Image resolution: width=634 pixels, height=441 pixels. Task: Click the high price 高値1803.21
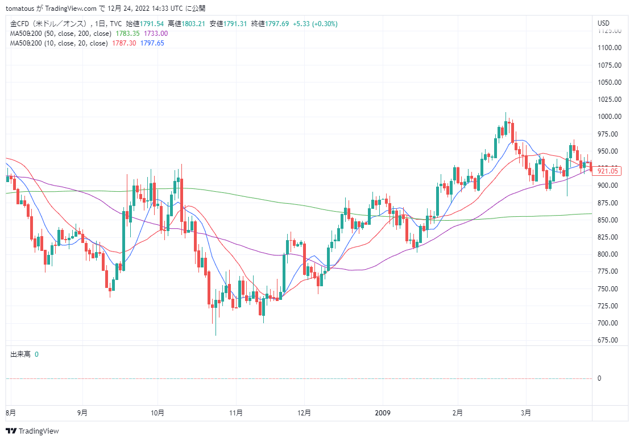click(x=187, y=24)
